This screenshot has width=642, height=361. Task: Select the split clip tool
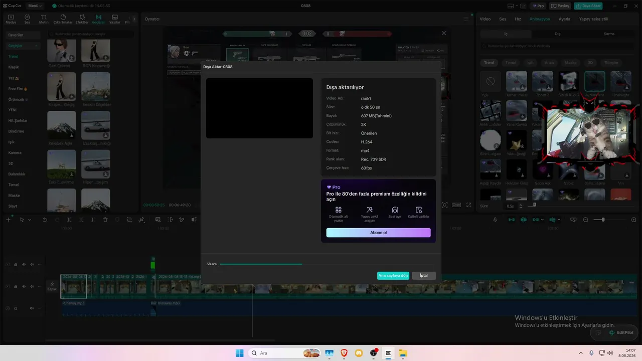[x=69, y=220]
